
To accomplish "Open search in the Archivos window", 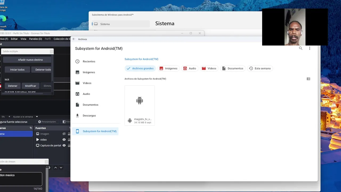I will [x=301, y=48].
